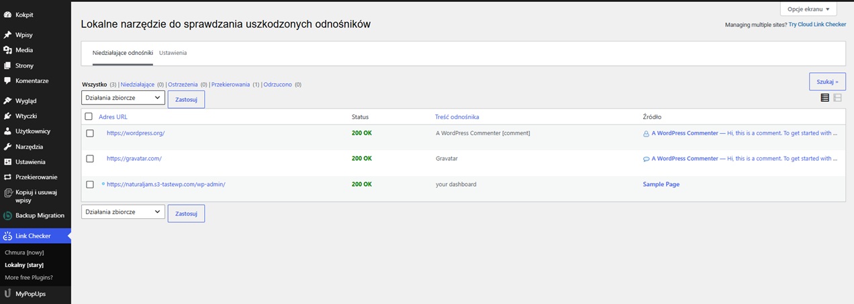The width and height of the screenshot is (854, 304).
Task: Click the top Zastosuj button
Action: (x=186, y=99)
